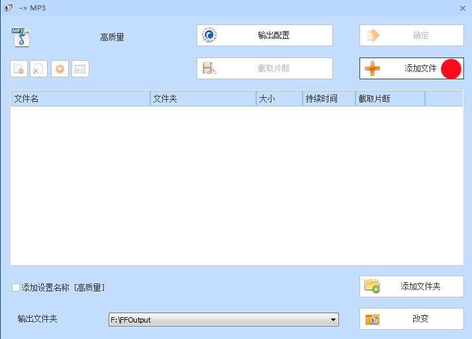Click 改变 to change output folder
Image resolution: width=472 pixels, height=339 pixels.
click(x=412, y=319)
